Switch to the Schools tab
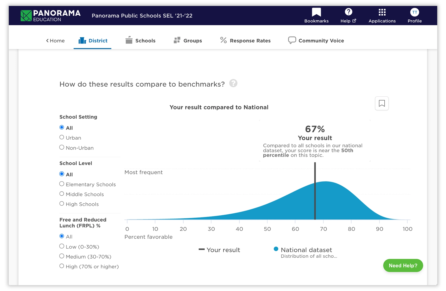Viewport: 446px width, 291px height. pos(140,41)
